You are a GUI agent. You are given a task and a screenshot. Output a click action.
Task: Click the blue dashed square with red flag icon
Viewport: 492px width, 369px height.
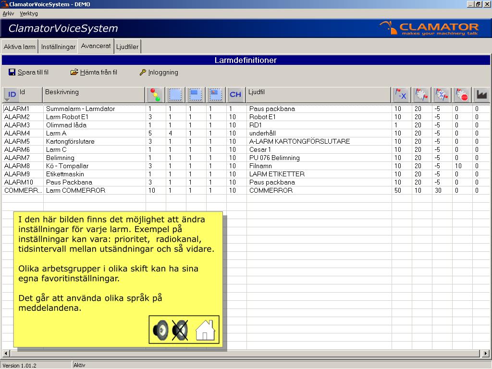pos(216,95)
